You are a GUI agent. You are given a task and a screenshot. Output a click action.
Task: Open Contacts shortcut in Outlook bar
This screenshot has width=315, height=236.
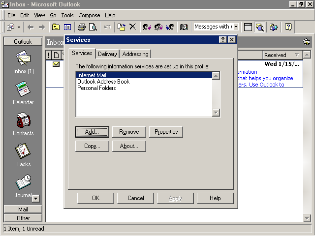23,124
